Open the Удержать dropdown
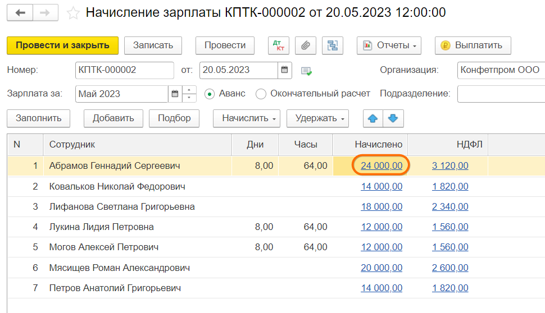Image resolution: width=545 pixels, height=313 pixels. tap(317, 118)
